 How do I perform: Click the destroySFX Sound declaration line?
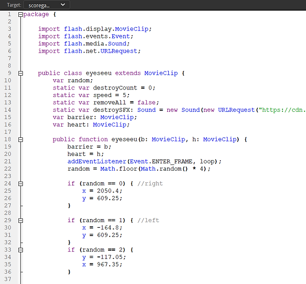180,110
